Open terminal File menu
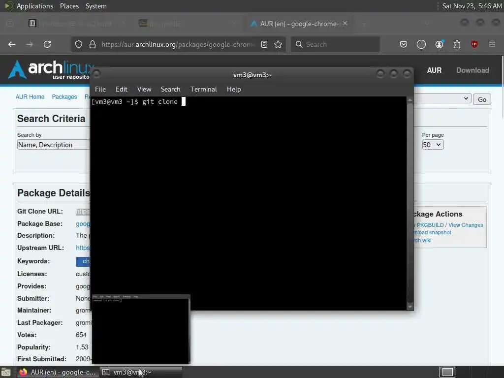Viewport: 504px width, 378px height. coord(100,90)
